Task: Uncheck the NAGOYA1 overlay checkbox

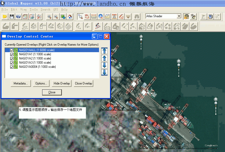Action: [x=12, y=54]
